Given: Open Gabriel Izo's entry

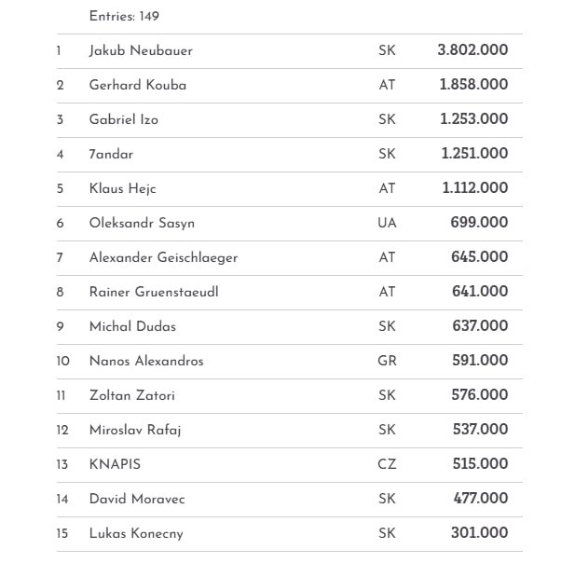Looking at the screenshot, I should (124, 119).
